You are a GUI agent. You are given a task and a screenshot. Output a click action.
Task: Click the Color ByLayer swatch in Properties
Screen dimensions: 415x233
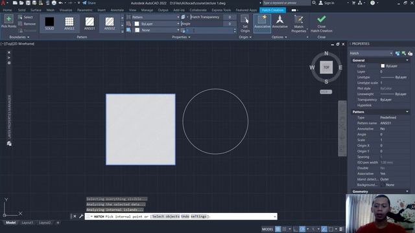[x=383, y=66]
